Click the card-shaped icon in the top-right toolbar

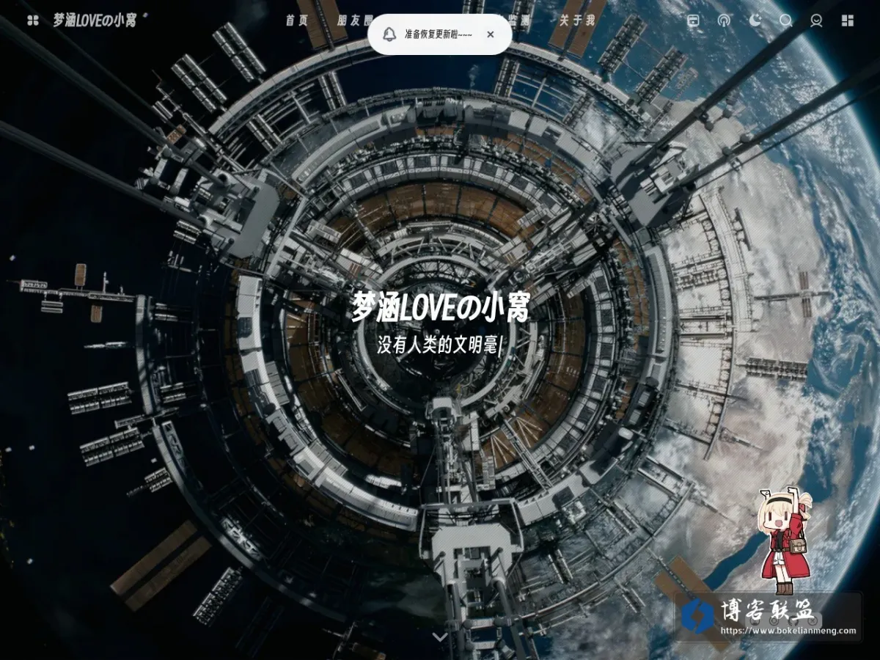click(694, 21)
